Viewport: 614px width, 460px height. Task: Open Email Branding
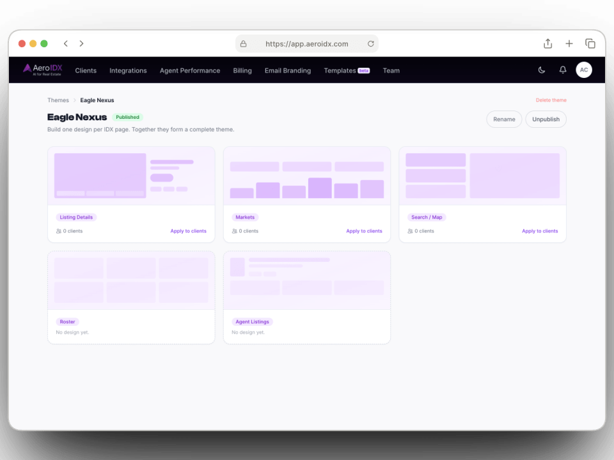[288, 70]
